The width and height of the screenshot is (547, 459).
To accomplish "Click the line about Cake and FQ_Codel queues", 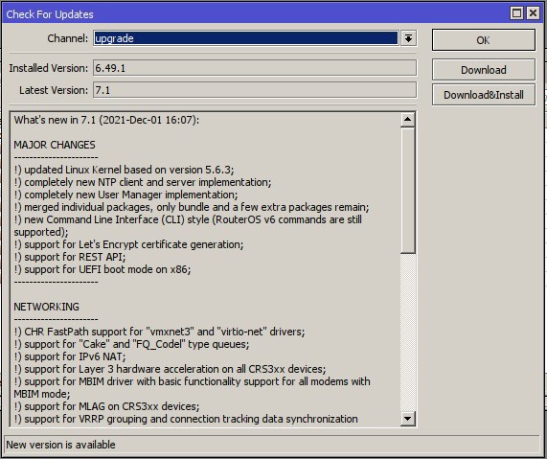I will pyautogui.click(x=131, y=344).
